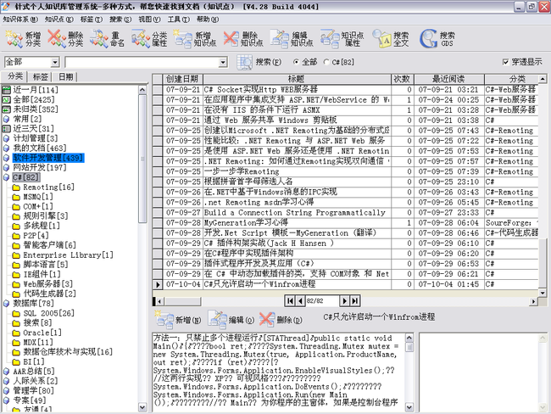The height and width of the screenshot is (414, 551).
Task: Click the 搜索(F) search button
Action: coord(259,62)
